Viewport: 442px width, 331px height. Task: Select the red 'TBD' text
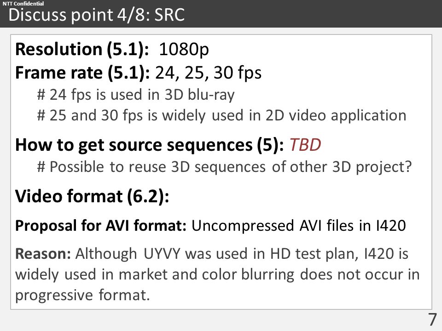[x=305, y=145]
